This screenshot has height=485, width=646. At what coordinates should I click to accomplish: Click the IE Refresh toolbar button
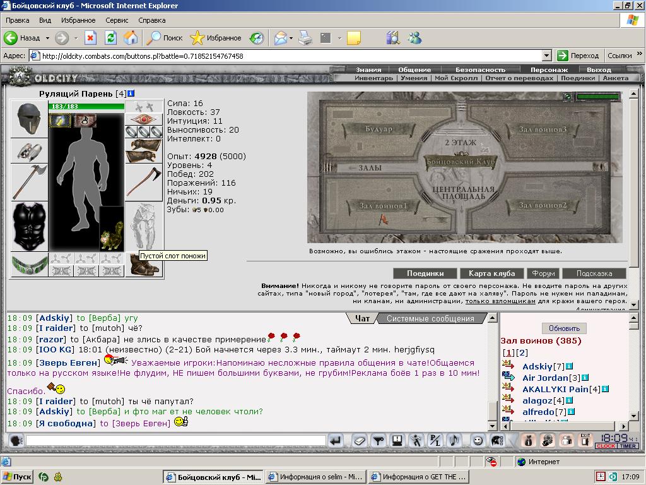click(110, 38)
